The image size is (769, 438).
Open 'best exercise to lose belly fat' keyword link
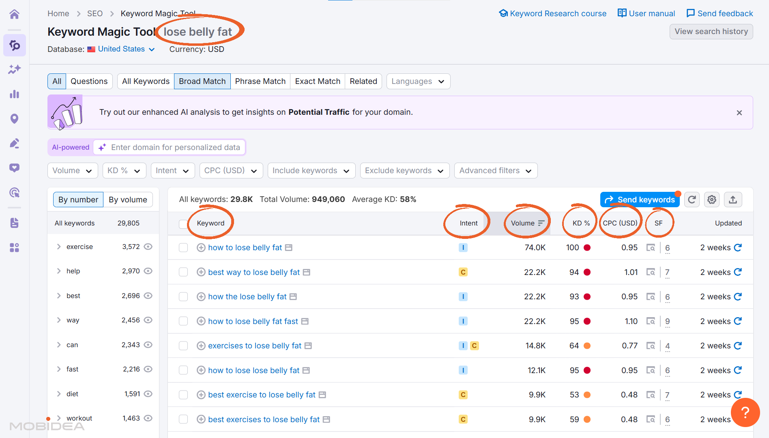coord(262,395)
